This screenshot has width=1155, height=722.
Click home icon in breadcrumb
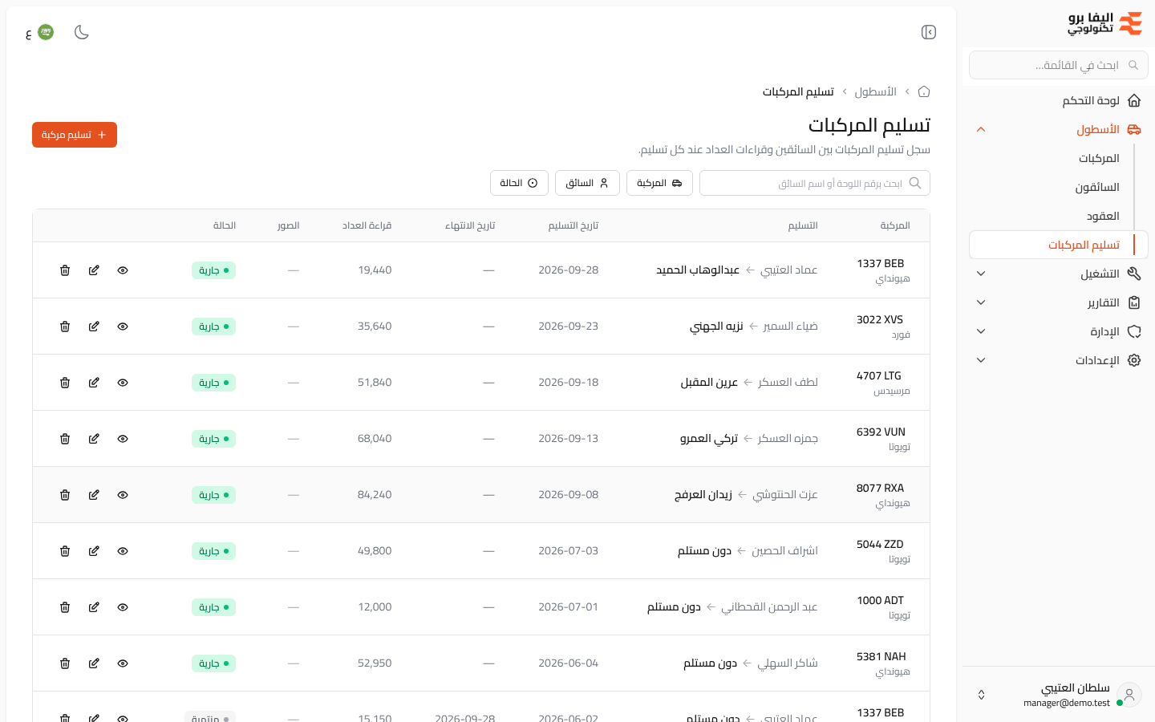(924, 91)
